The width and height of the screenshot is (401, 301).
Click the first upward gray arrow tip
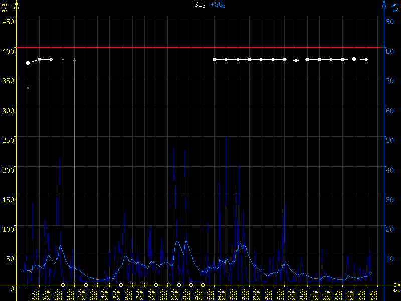[63, 59]
